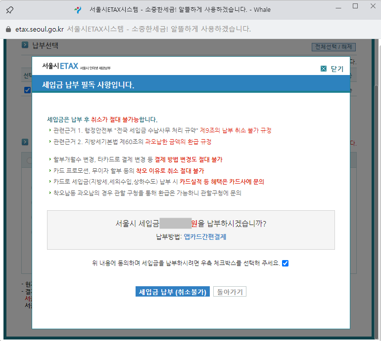Click the line starting with 착오납등 과오납의 경우

click(147, 193)
